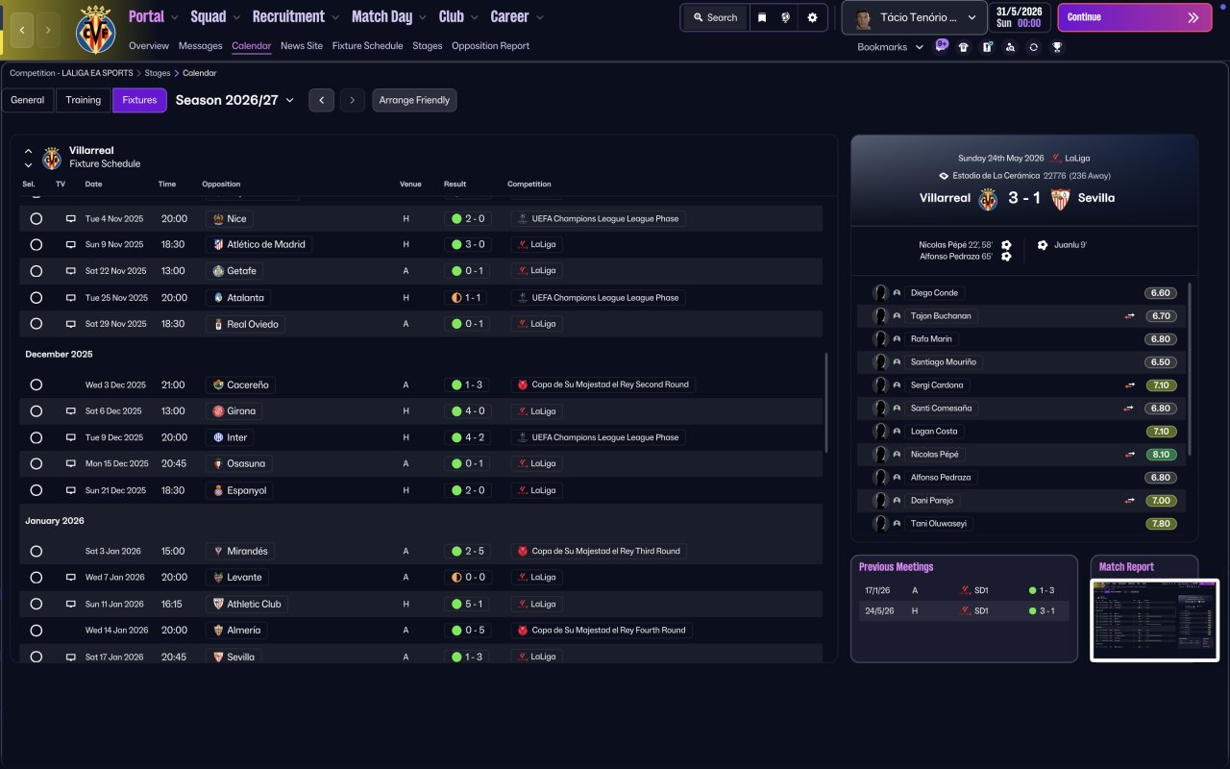Go to the previous season
This screenshot has width=1230, height=769.
click(321, 100)
